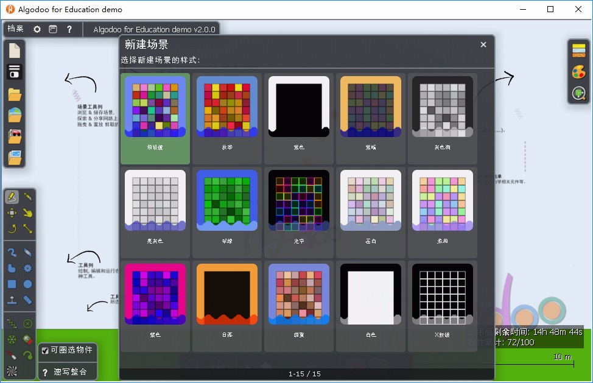
Task: Open the settings gear in the top toolbar
Action: (x=37, y=29)
